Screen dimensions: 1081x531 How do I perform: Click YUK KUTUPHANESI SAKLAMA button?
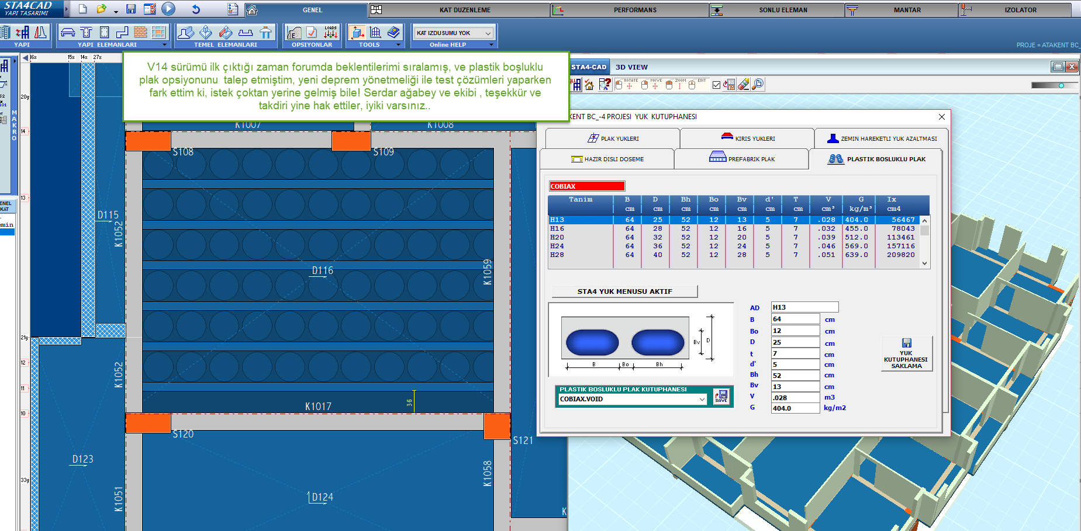906,353
